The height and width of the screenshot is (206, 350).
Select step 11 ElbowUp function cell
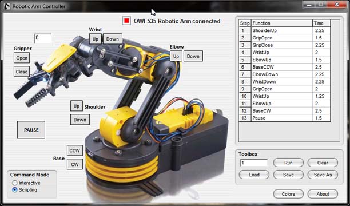[282, 104]
